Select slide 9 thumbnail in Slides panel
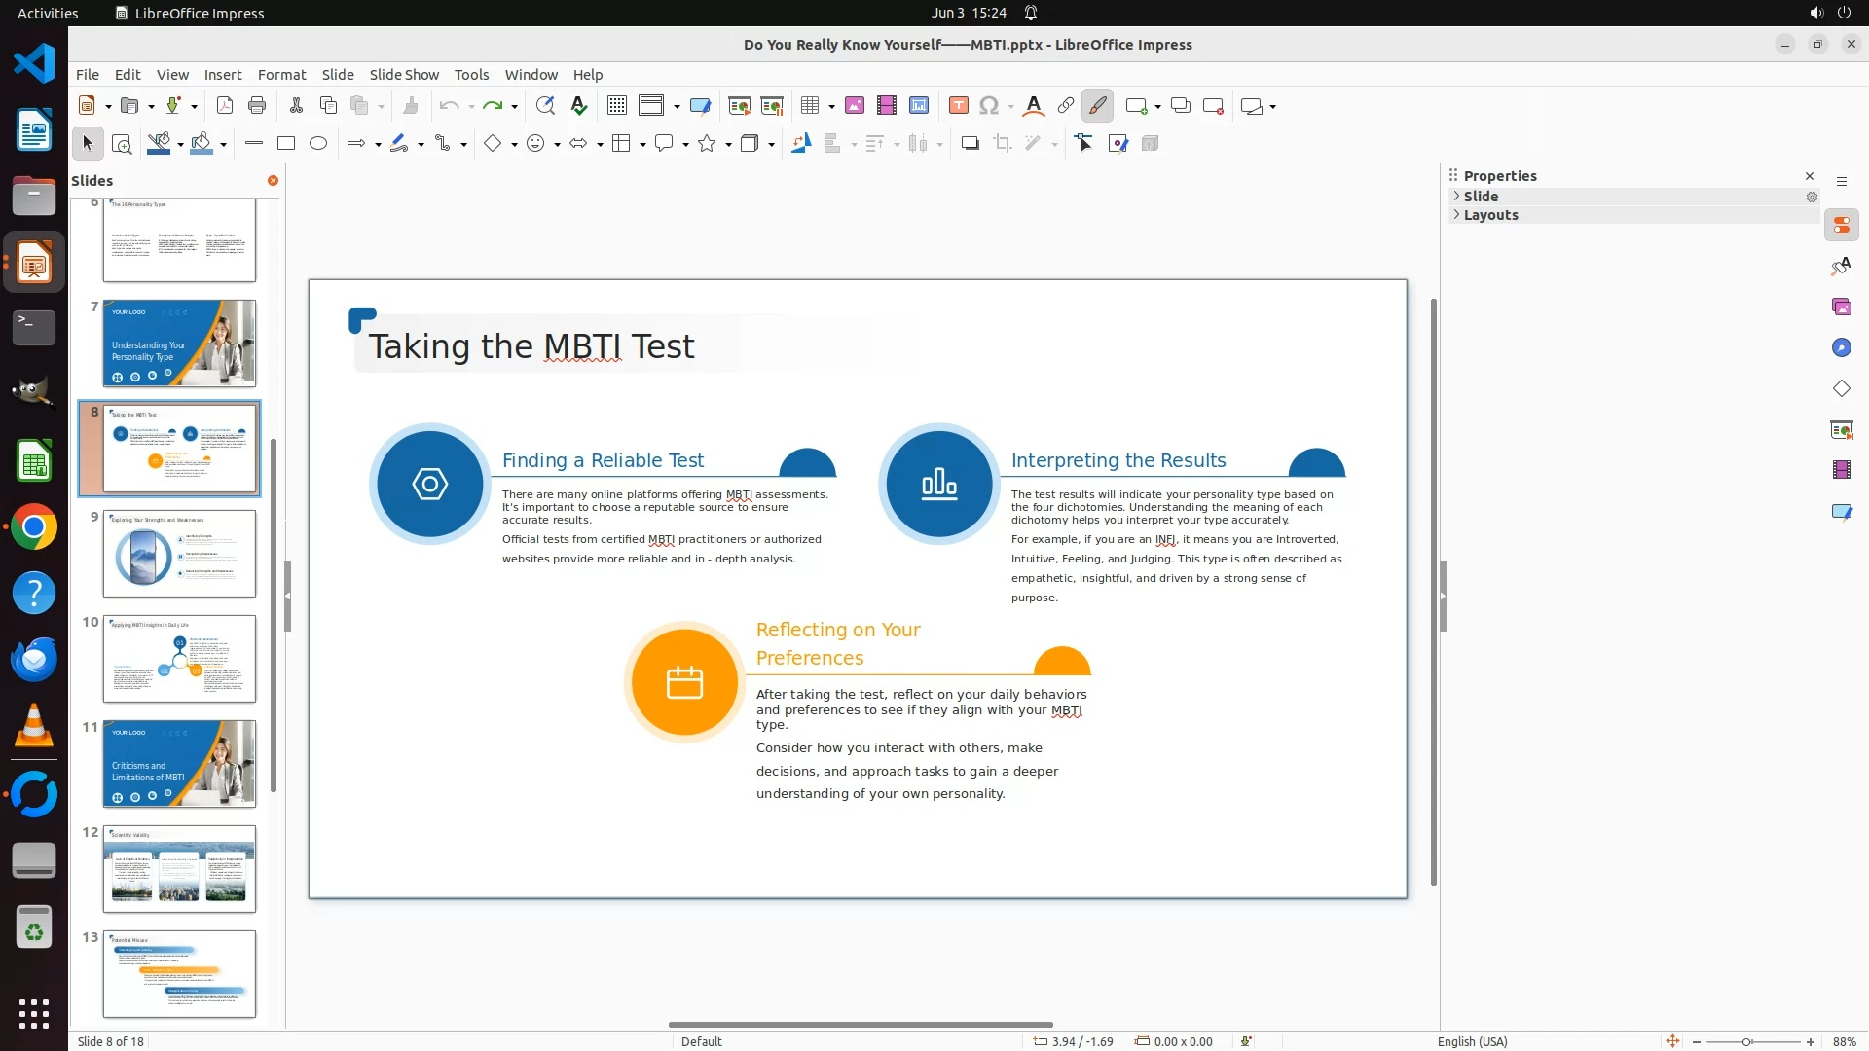 tap(179, 554)
